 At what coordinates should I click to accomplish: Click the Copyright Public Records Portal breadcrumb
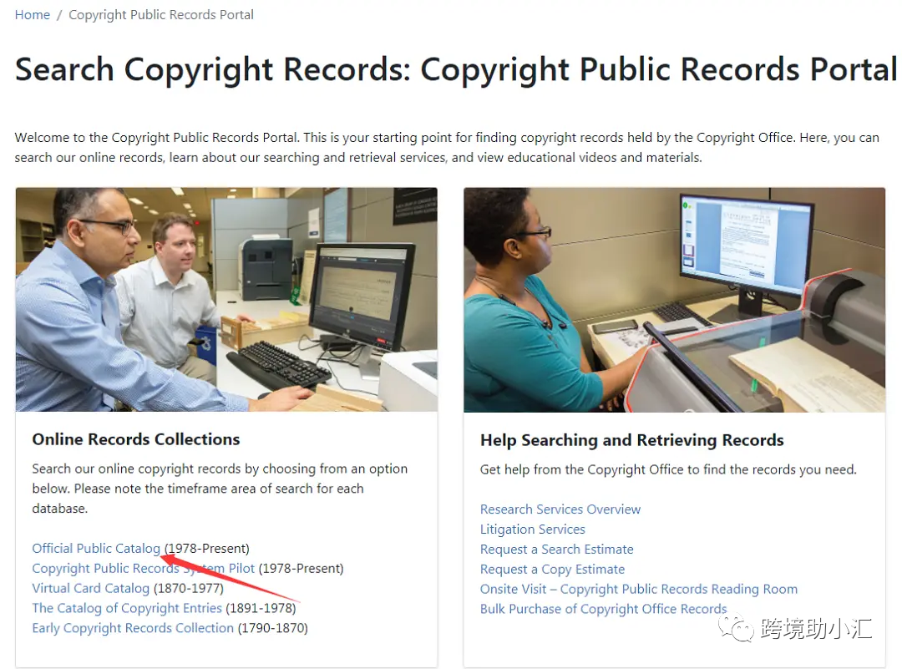pos(161,15)
